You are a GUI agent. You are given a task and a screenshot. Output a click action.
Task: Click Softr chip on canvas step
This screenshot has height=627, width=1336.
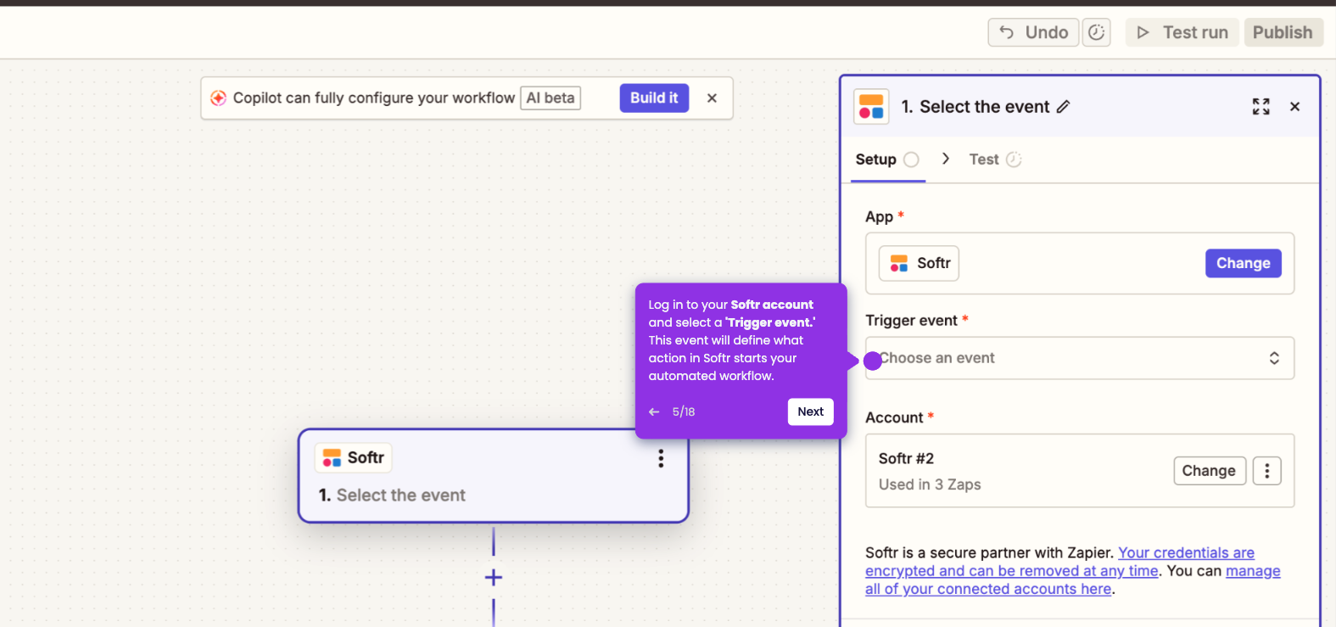(x=354, y=457)
